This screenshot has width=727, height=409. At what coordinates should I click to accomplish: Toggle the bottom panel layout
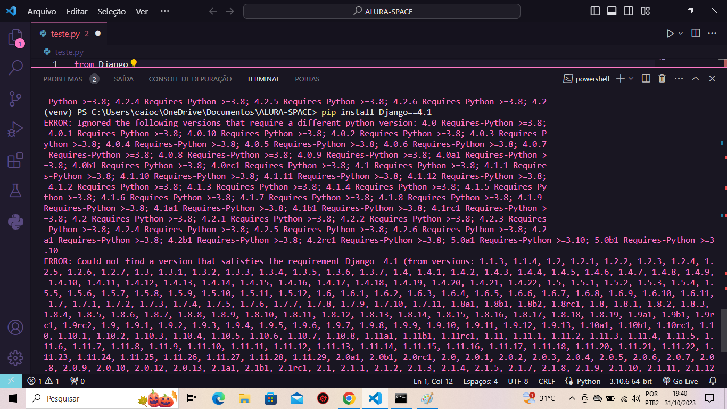coord(612,11)
